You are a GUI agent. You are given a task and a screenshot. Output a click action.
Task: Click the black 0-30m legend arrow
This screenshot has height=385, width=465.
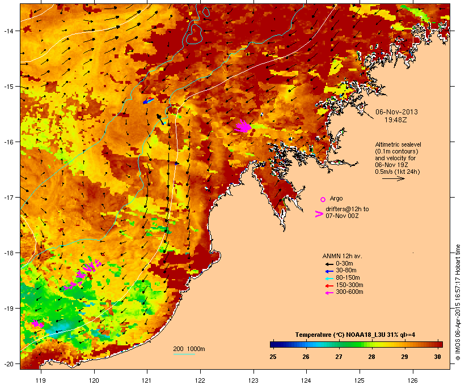click(329, 264)
